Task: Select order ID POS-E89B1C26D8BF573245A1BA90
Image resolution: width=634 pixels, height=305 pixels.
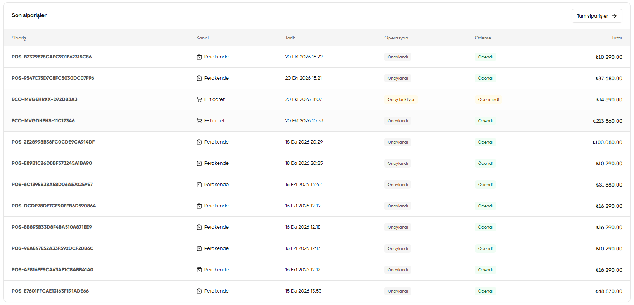Action: pos(52,163)
